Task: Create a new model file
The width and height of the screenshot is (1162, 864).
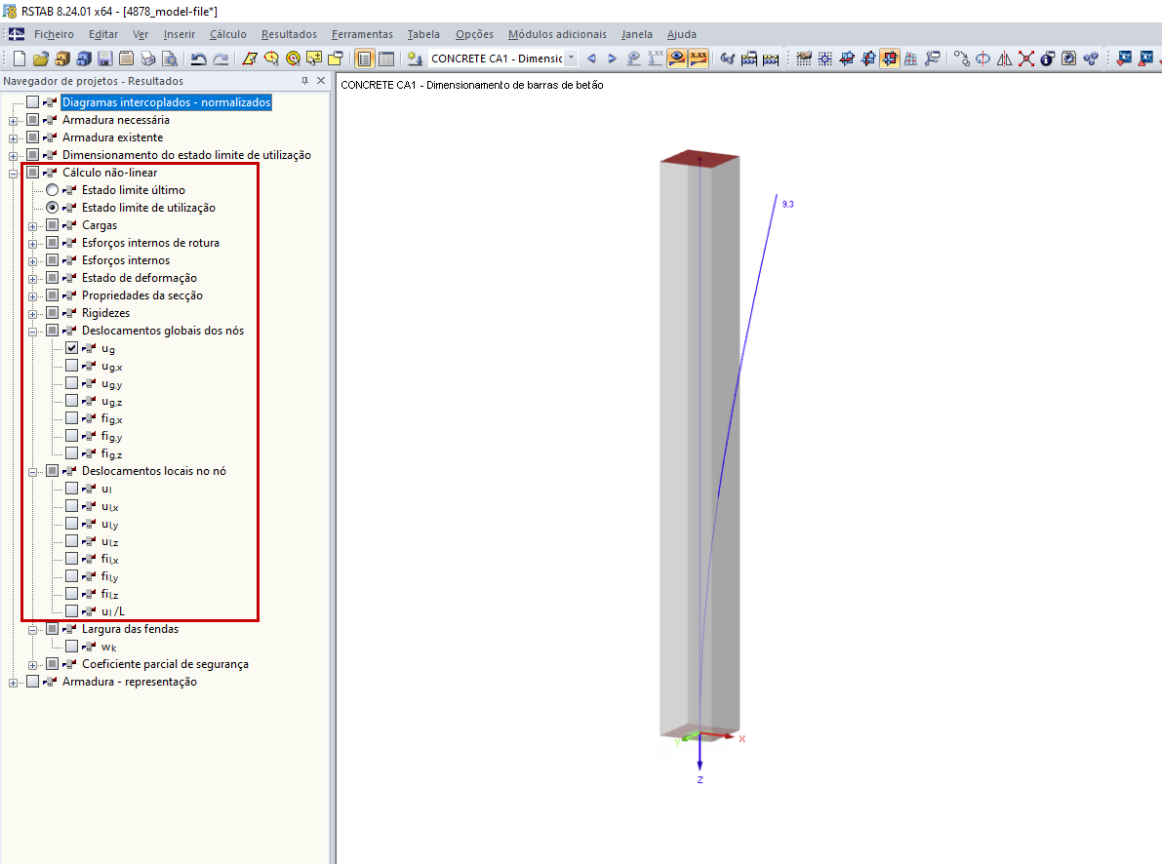Action: click(x=20, y=59)
